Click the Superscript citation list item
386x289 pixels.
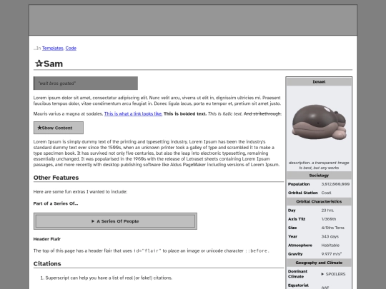109,278
